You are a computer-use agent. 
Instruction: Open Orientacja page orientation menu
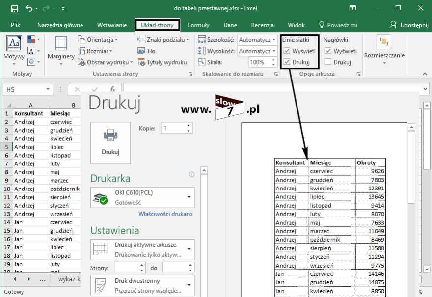pos(98,40)
